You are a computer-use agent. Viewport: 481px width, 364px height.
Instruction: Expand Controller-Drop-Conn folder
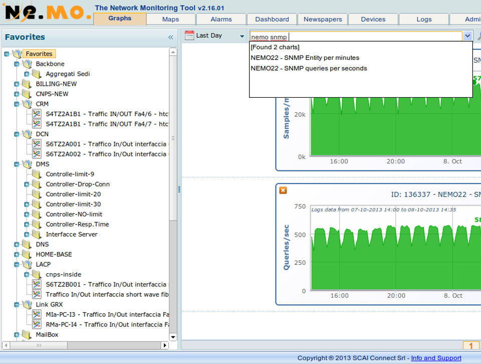(x=27, y=184)
